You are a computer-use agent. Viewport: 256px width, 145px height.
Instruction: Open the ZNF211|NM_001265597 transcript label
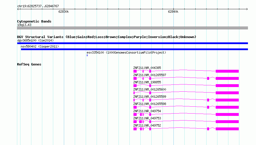(150, 75)
